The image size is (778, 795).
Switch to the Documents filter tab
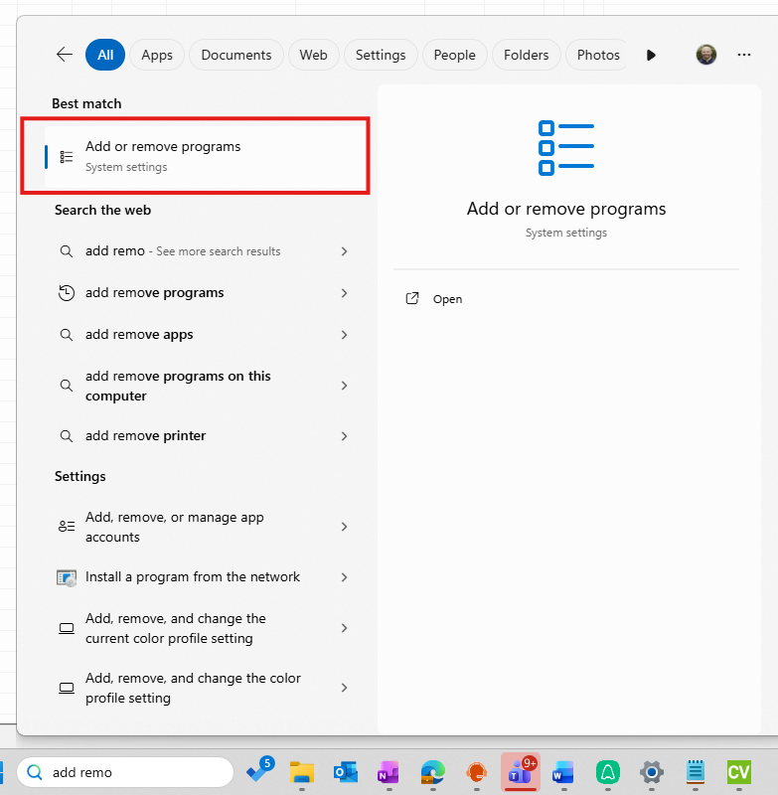click(x=236, y=55)
